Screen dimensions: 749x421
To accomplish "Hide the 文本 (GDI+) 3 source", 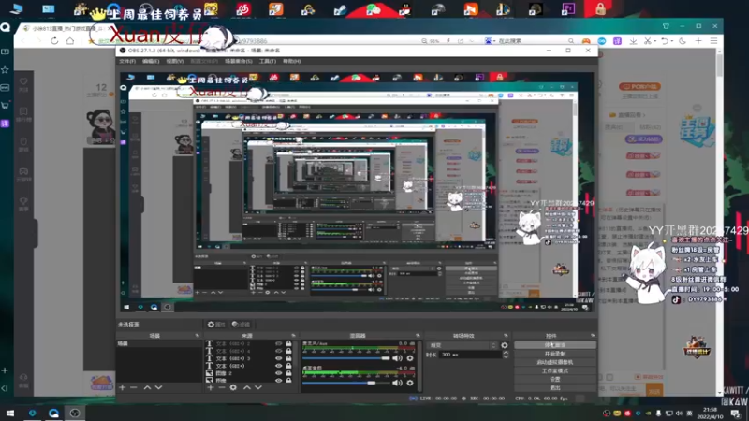I will [x=278, y=358].
